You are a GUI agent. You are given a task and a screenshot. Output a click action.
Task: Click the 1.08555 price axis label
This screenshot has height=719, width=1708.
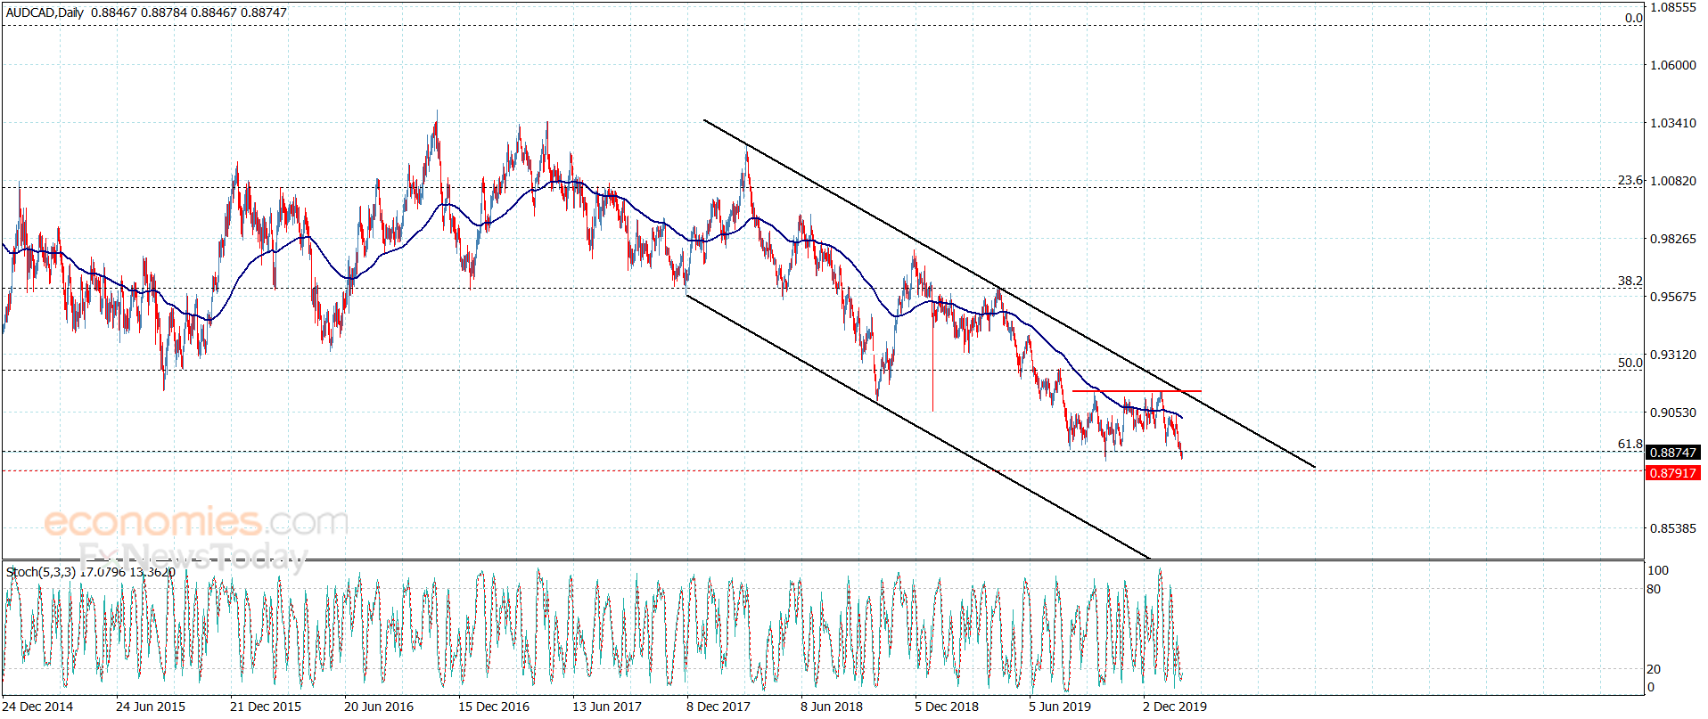1673,7
